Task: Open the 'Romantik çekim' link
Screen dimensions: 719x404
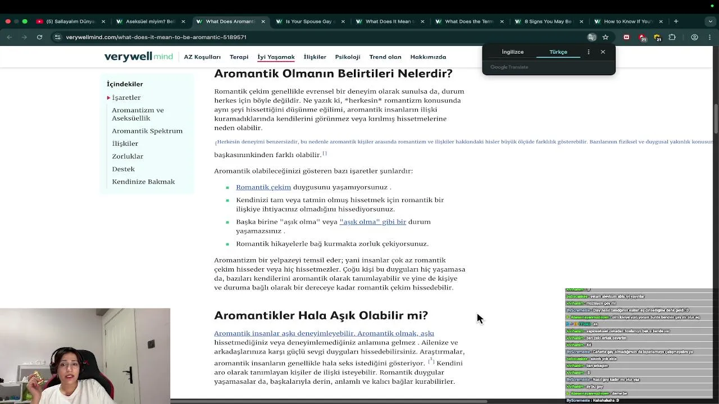Action: coord(263,187)
